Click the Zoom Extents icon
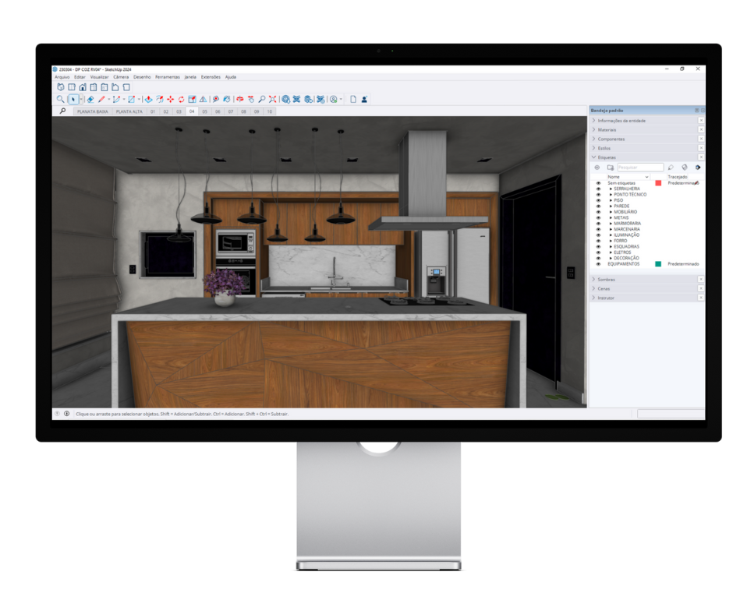The image size is (733, 614). (x=272, y=100)
